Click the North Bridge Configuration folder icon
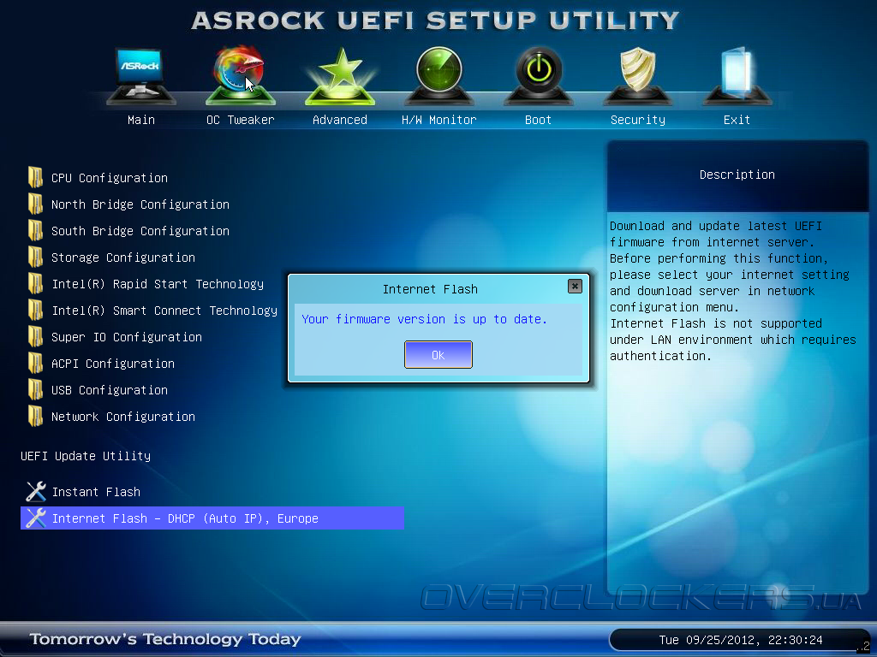The height and width of the screenshot is (657, 877). tap(35, 204)
